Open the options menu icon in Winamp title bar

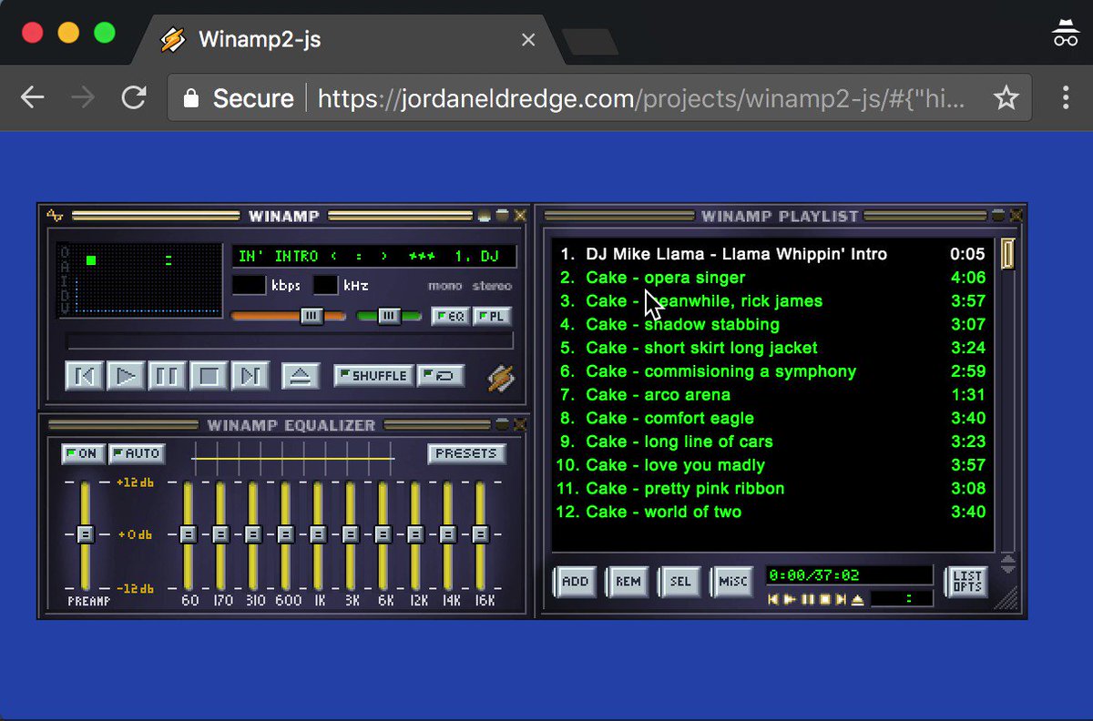tap(56, 216)
